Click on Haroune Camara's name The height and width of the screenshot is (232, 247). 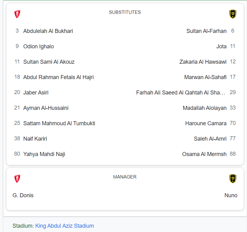coord(206,123)
